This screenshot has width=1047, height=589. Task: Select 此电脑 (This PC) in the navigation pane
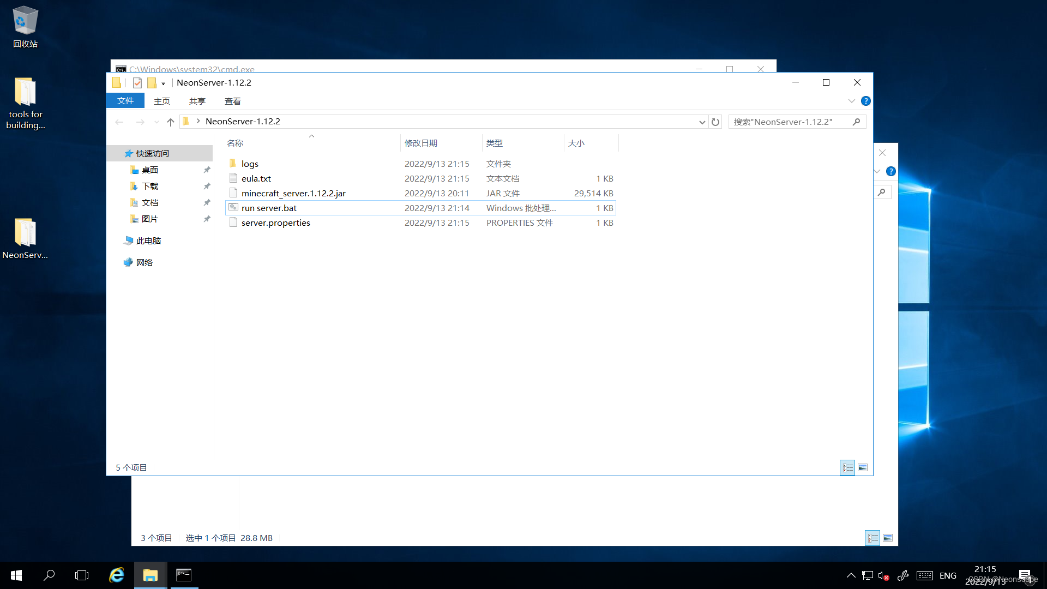click(148, 241)
